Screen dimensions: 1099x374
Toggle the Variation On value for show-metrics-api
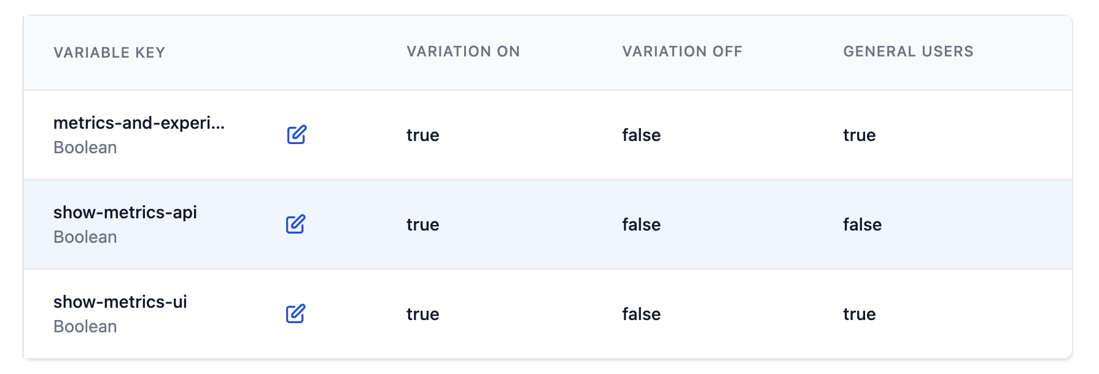coord(422,224)
